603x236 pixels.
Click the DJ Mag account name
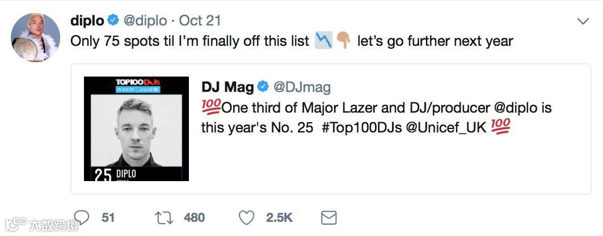click(227, 87)
